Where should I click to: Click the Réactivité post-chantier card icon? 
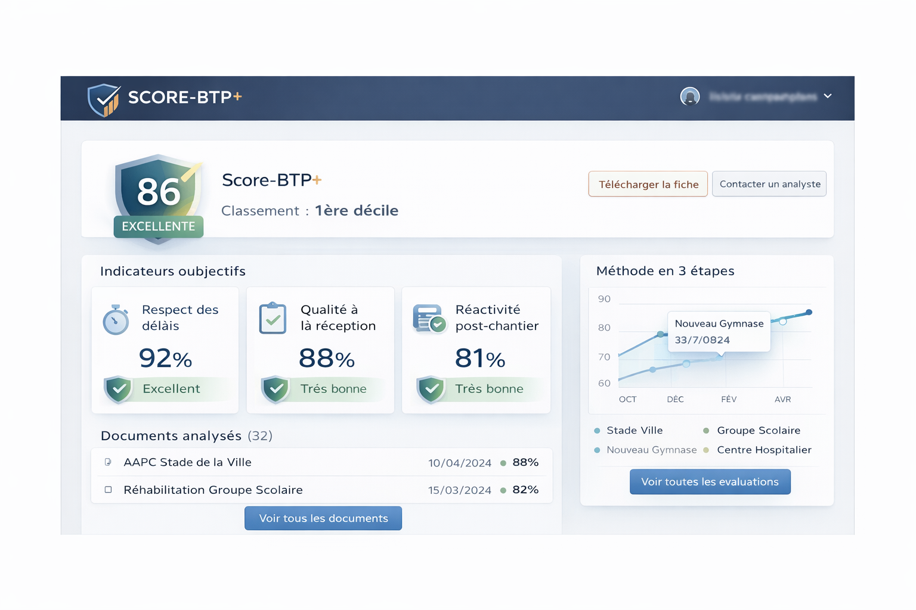[430, 318]
